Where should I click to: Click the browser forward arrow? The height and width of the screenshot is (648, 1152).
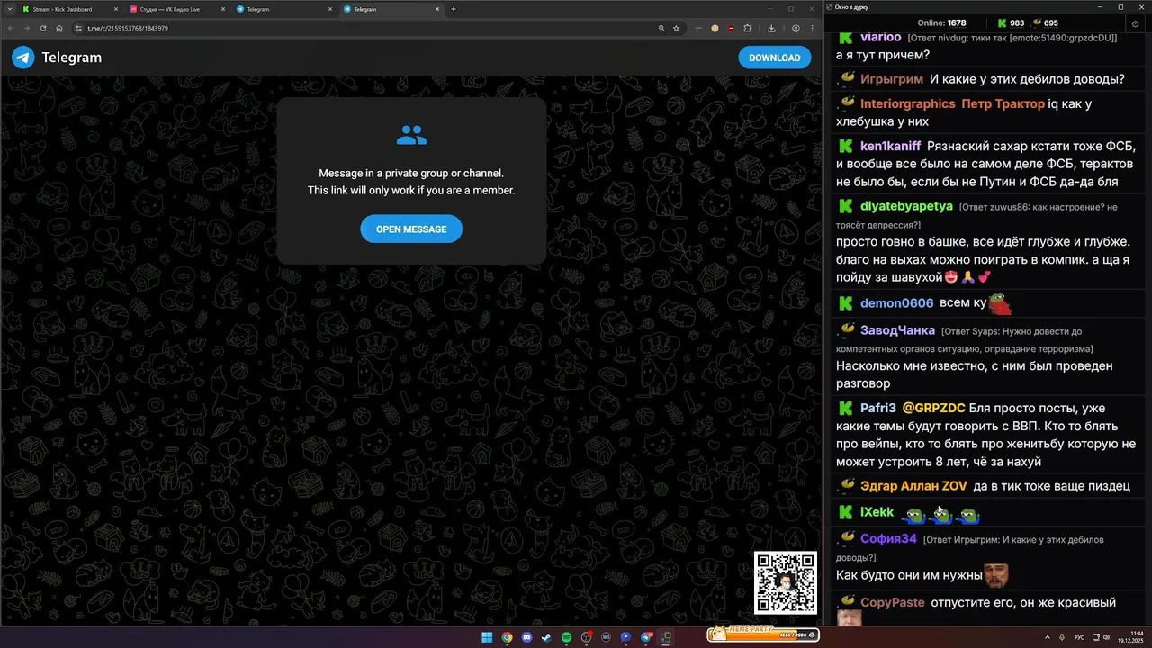tap(27, 28)
